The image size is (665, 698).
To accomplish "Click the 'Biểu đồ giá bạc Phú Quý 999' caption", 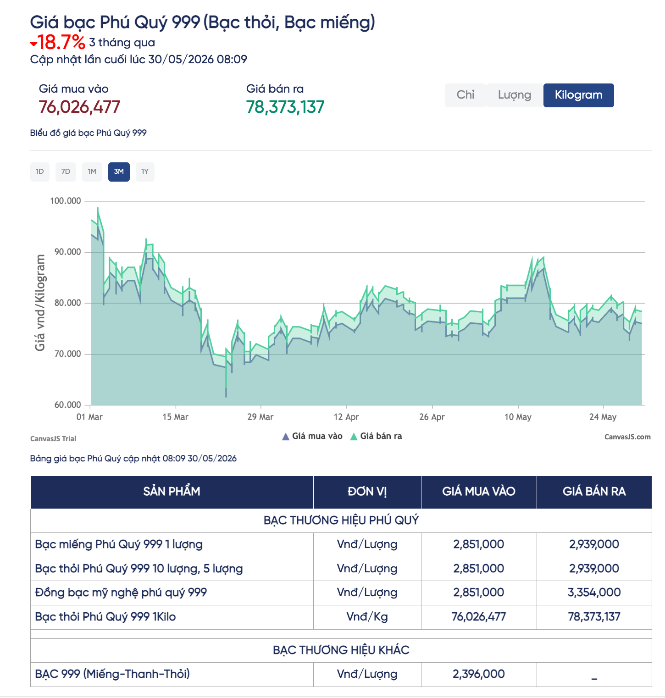I will [89, 133].
